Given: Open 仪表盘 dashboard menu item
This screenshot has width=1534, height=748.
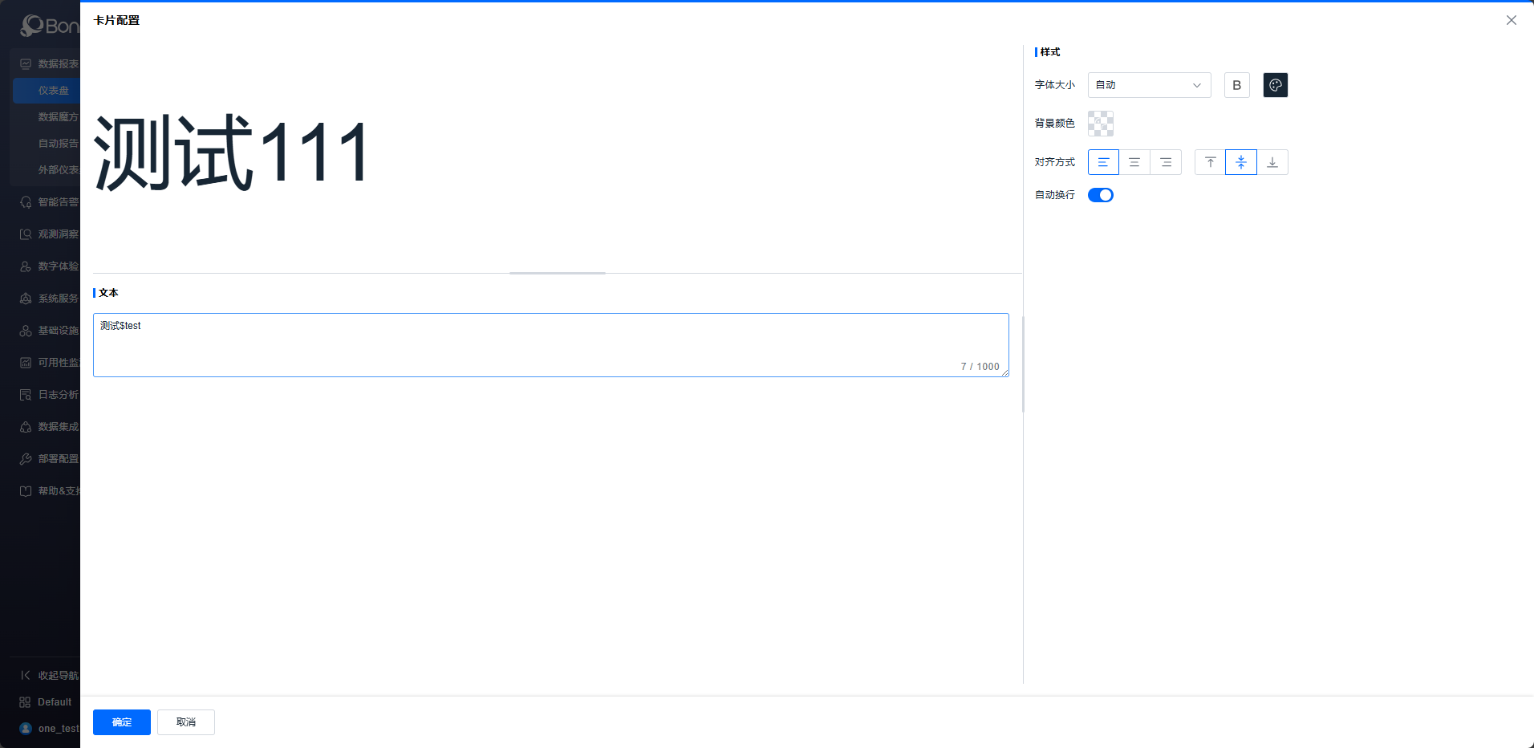Looking at the screenshot, I should pyautogui.click(x=53, y=91).
